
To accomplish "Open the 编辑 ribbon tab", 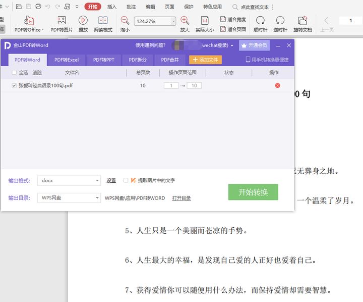I will (150, 7).
